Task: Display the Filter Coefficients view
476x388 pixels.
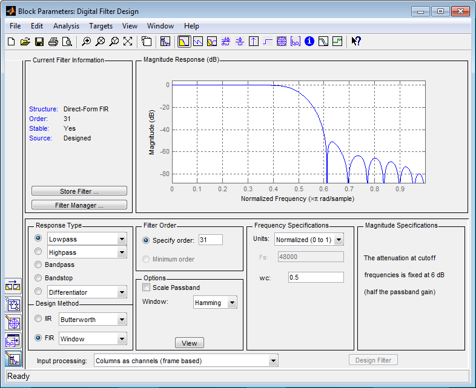Action: (296, 42)
